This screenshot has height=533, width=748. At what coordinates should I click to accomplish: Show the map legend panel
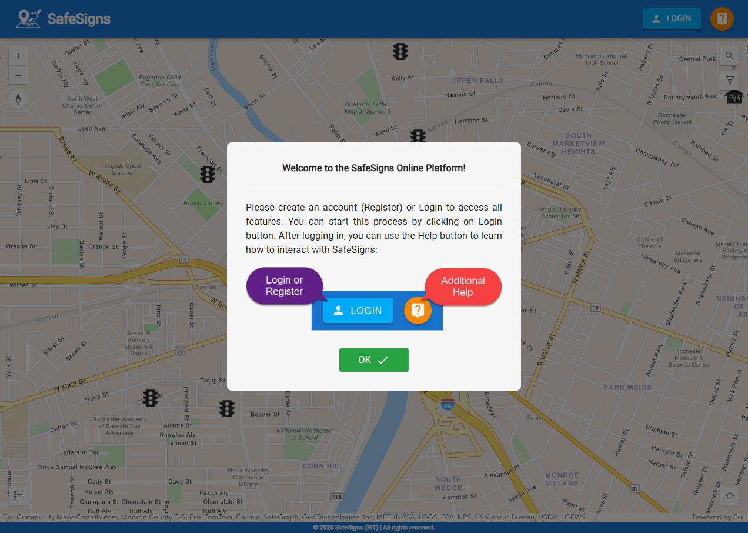coord(18,494)
